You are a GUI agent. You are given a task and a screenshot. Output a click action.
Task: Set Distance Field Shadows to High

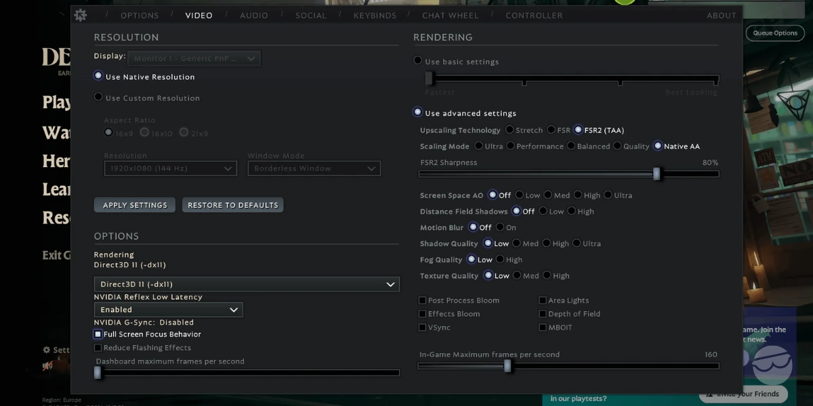581,211
